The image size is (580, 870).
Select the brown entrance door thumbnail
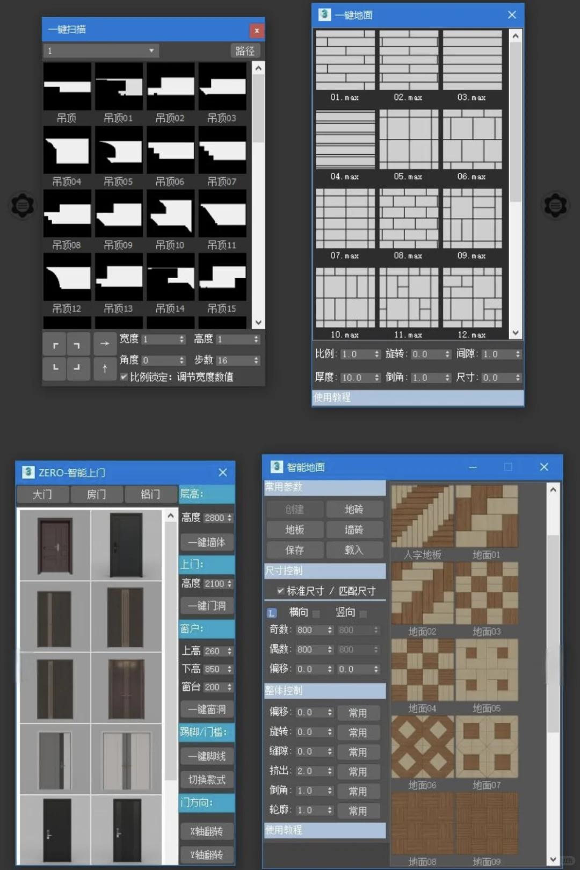[55, 545]
